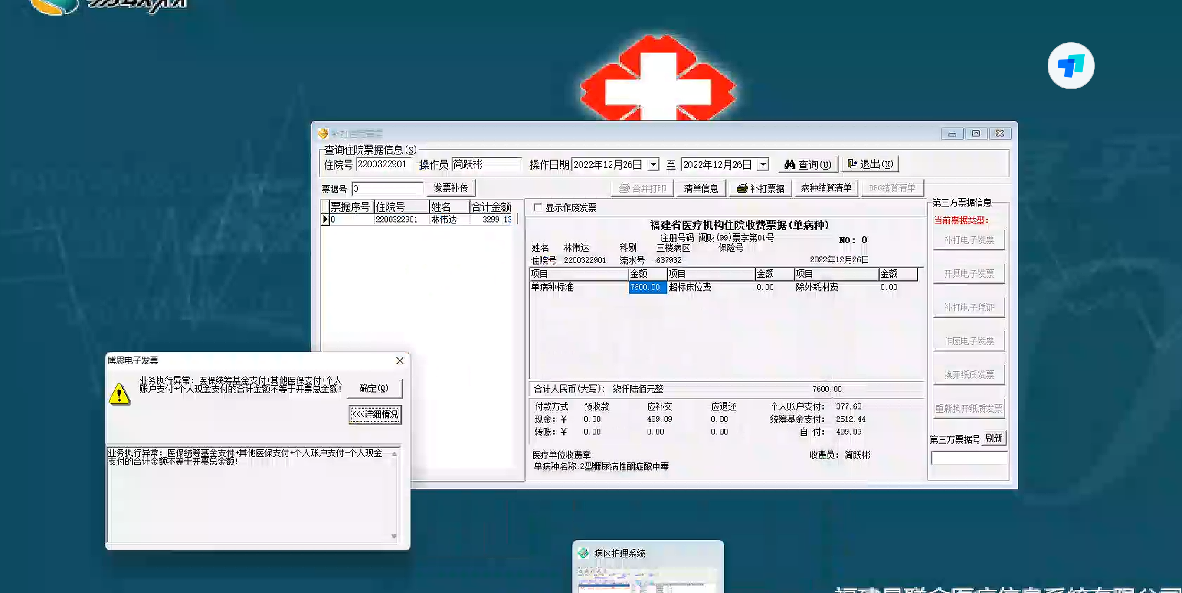Click the 确定(O) confirm button

tap(374, 388)
